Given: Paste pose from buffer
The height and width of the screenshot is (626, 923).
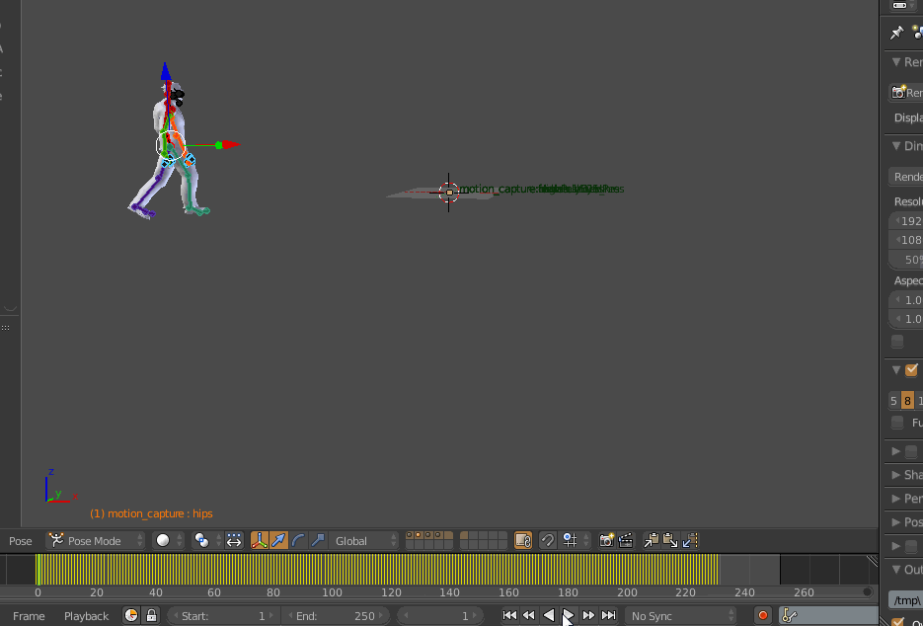Looking at the screenshot, I should (x=670, y=541).
